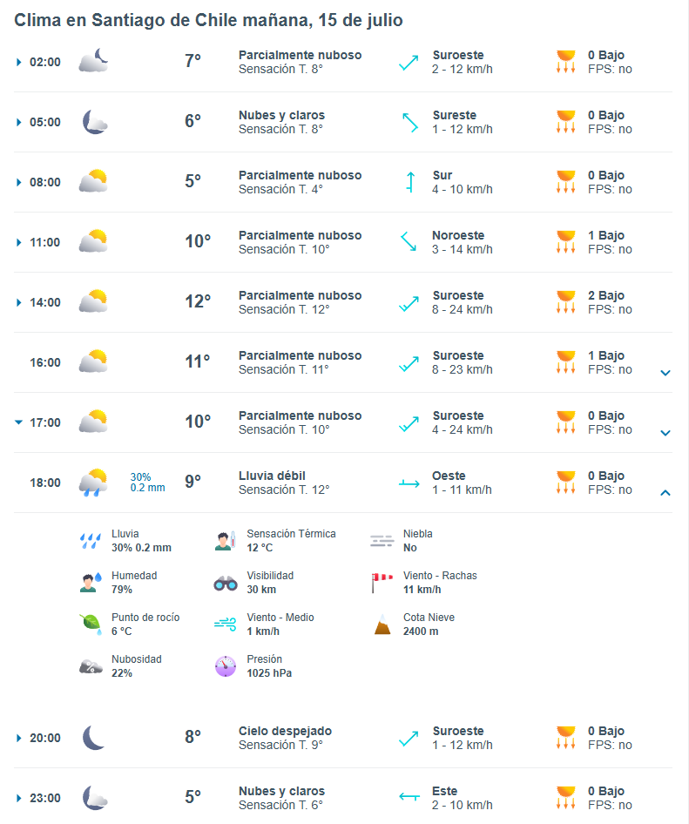Open details chevron for the 16:00 row
Image resolution: width=689 pixels, height=824 pixels.
[x=665, y=373]
